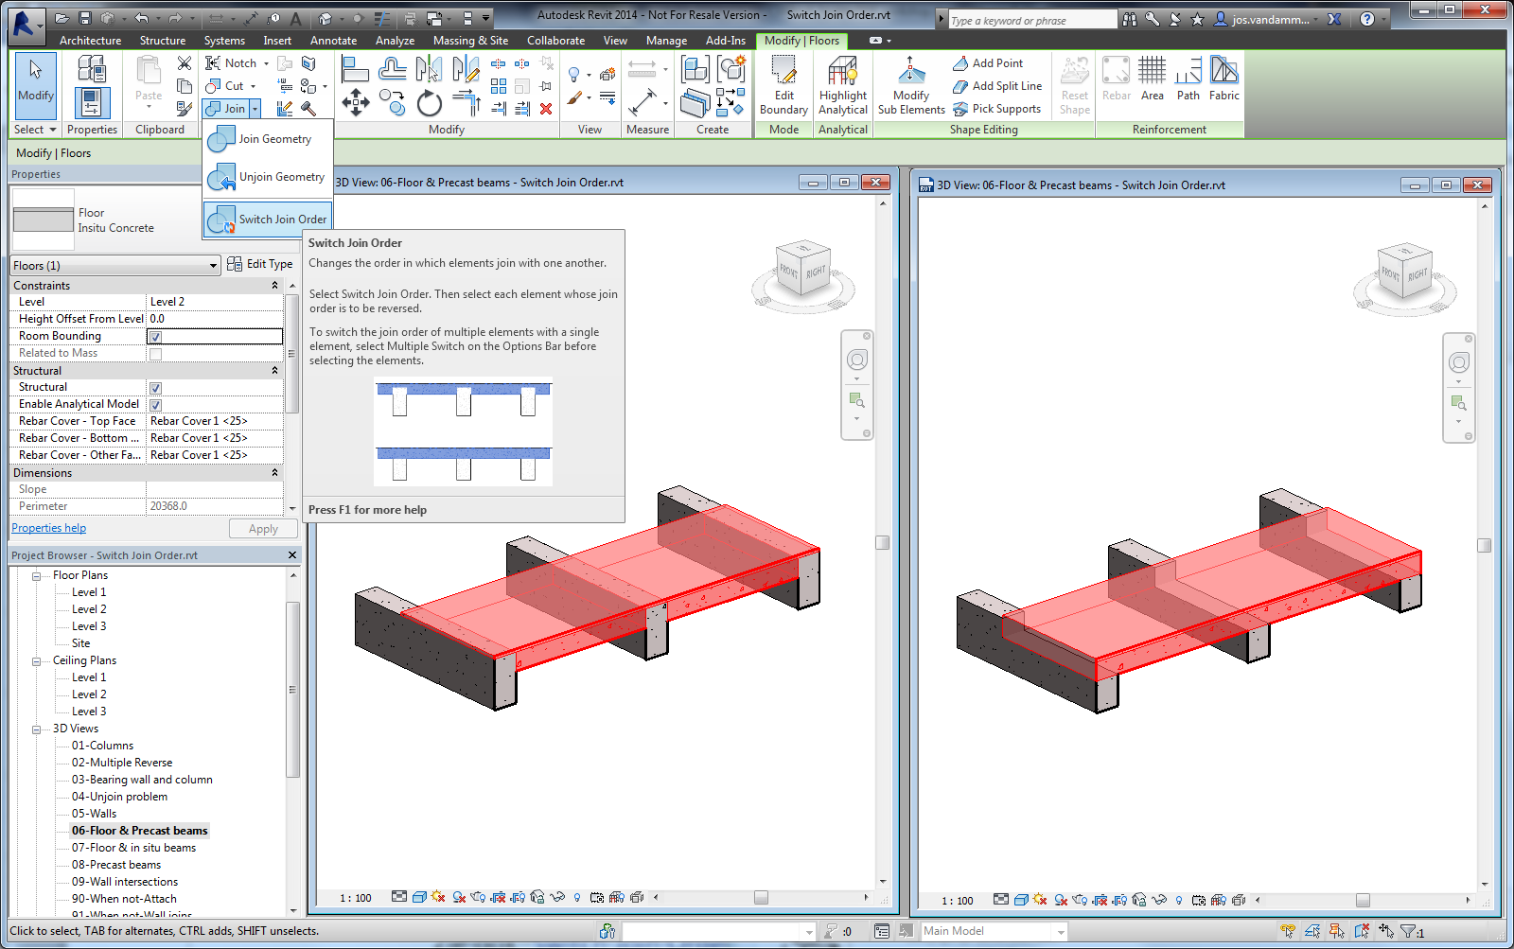Click the Properties help link

48,528
